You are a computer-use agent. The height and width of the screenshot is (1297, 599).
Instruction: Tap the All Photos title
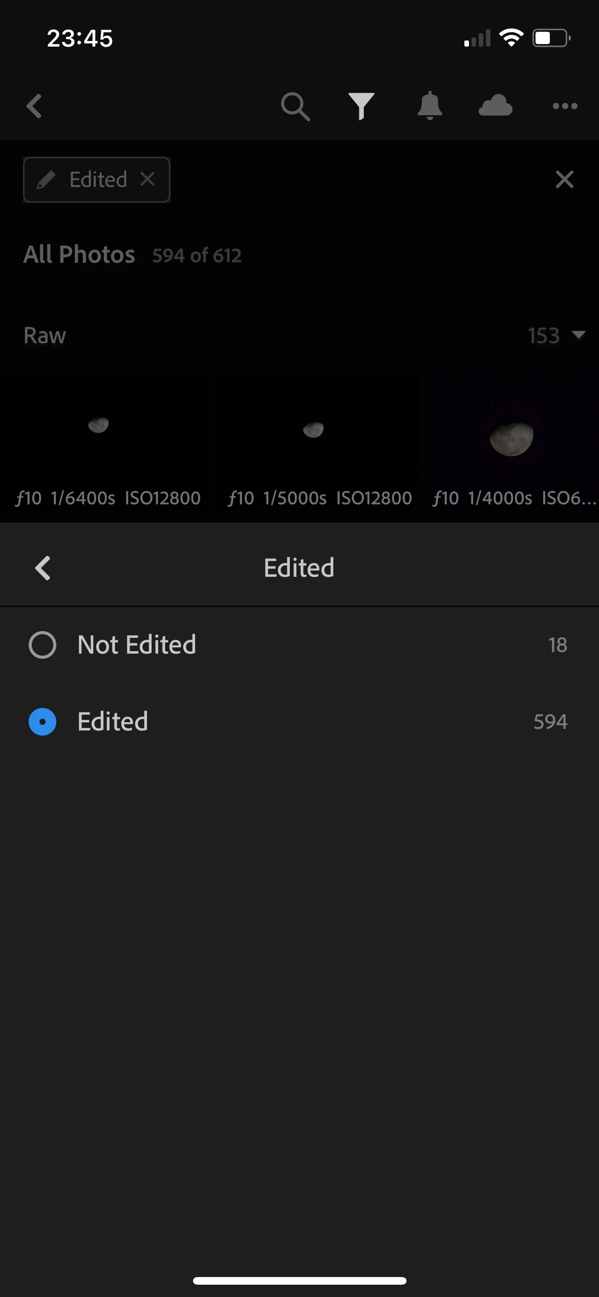79,255
